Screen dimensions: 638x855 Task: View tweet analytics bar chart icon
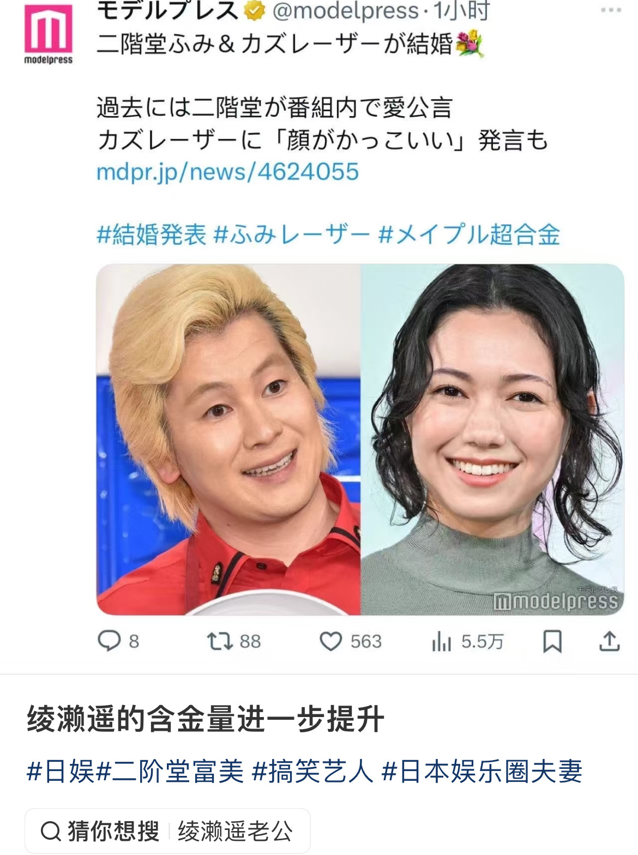(441, 641)
